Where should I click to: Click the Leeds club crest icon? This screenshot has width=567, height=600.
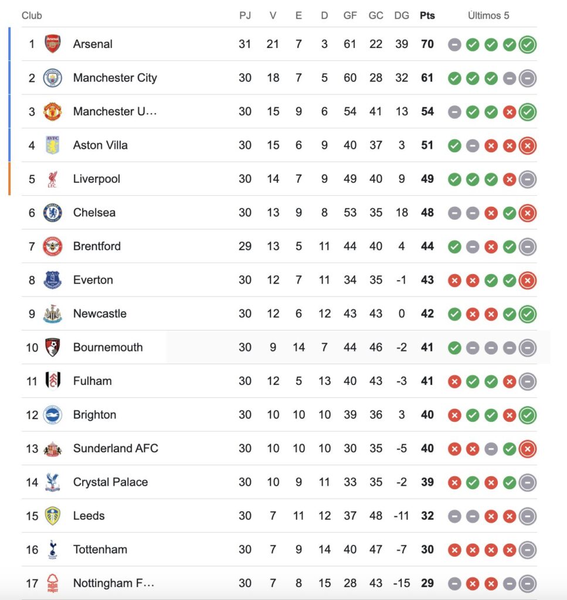coord(53,516)
